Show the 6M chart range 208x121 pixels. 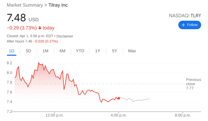62,51
